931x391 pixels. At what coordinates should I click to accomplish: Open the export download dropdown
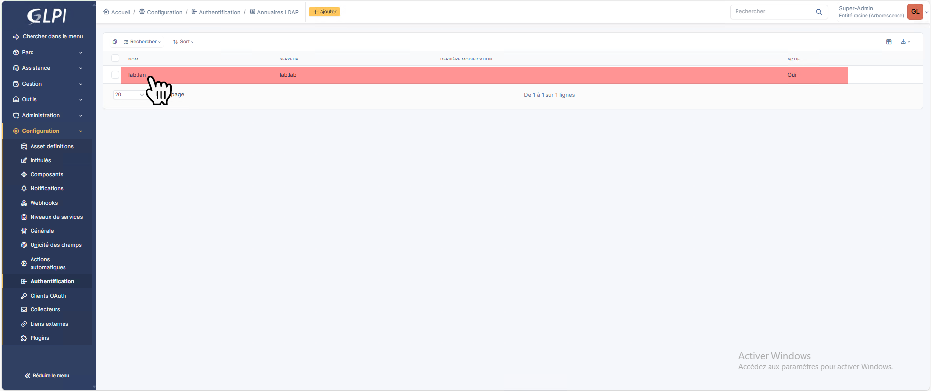point(905,42)
